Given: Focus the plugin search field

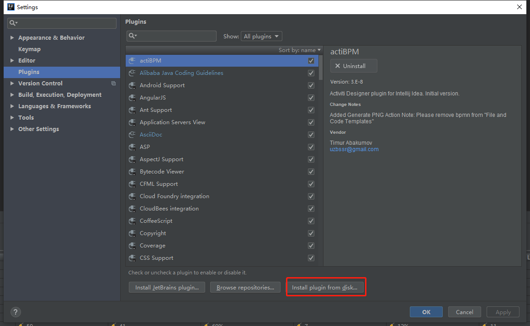Looking at the screenshot, I should pyautogui.click(x=171, y=36).
